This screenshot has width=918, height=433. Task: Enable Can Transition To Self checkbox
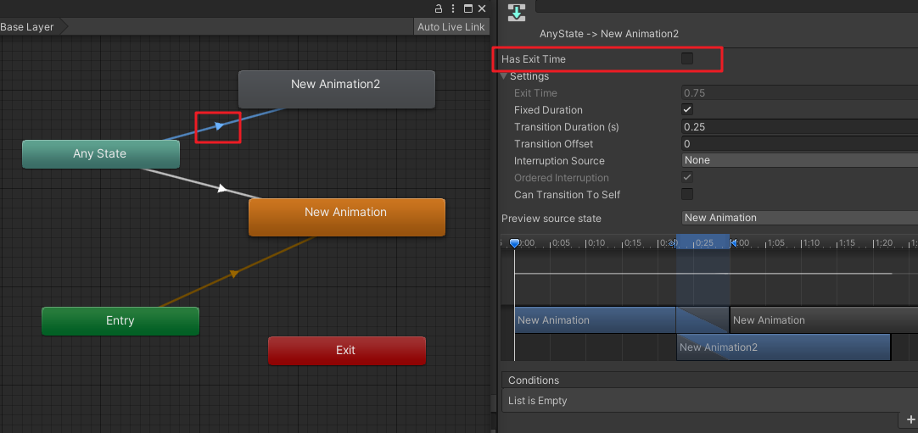(x=687, y=195)
